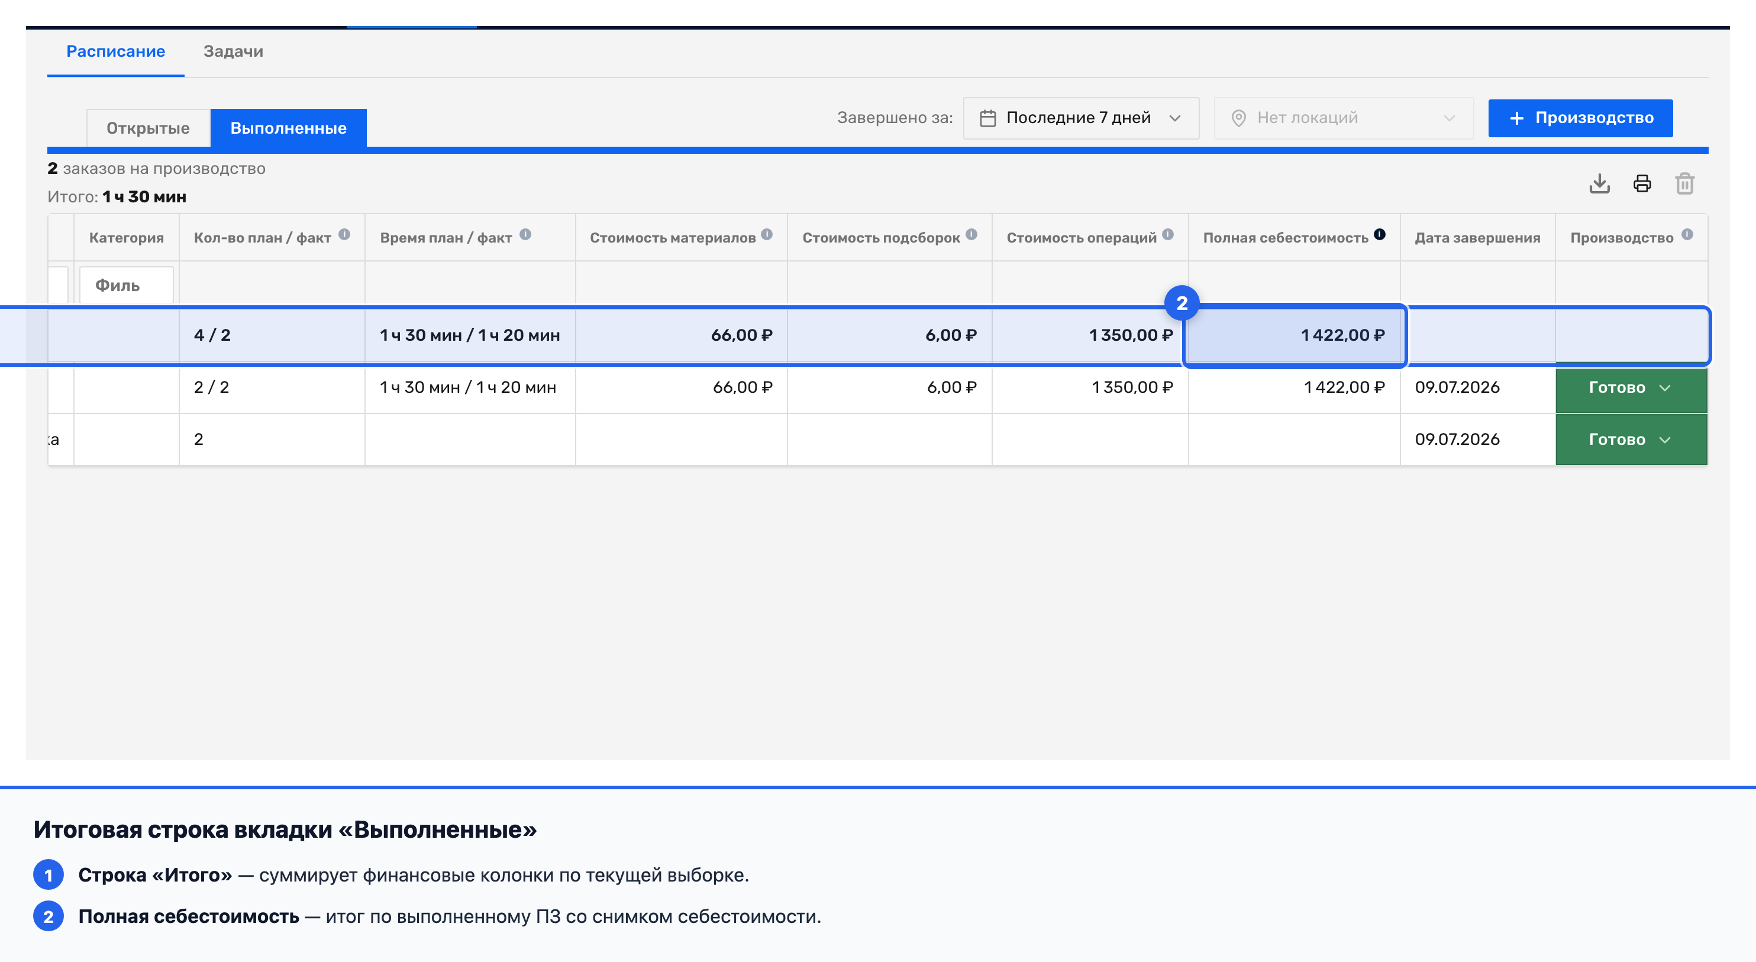Click the 09.07.2026 date in the last row

coord(1457,440)
